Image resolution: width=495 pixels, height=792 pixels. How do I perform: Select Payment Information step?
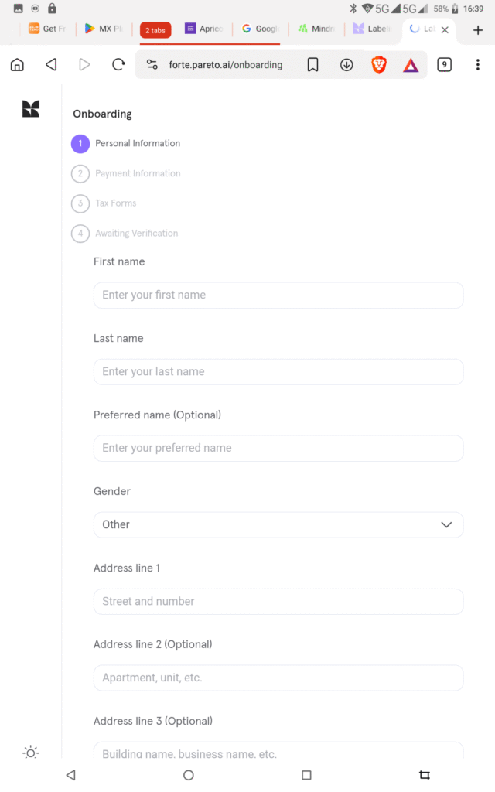pyautogui.click(x=138, y=173)
